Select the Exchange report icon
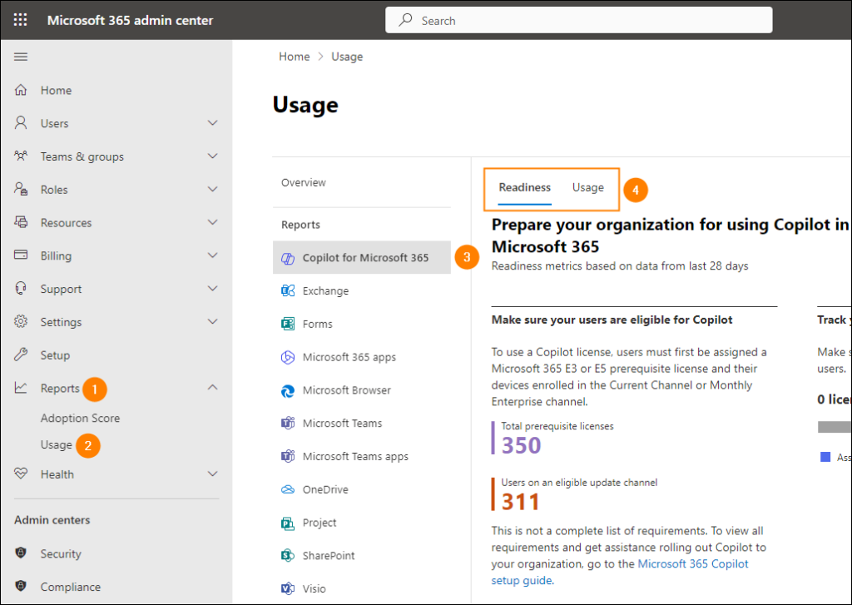This screenshot has height=605, width=852. [x=287, y=290]
